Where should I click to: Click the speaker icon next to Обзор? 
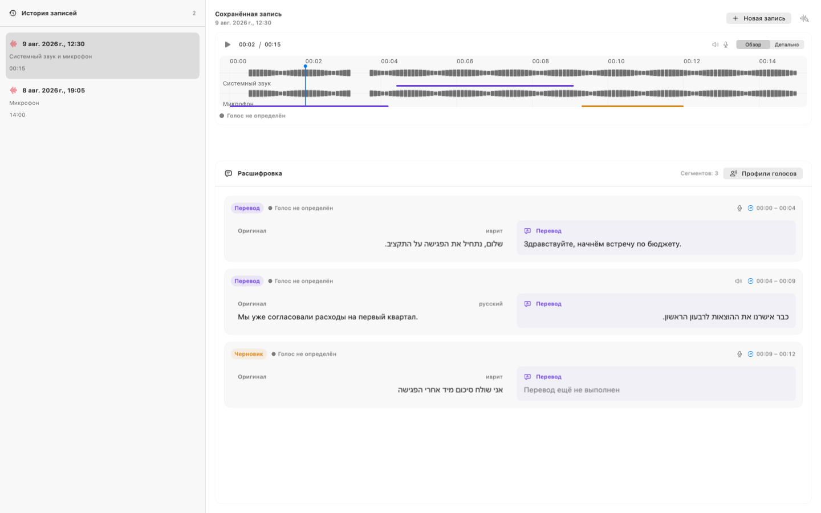click(715, 44)
